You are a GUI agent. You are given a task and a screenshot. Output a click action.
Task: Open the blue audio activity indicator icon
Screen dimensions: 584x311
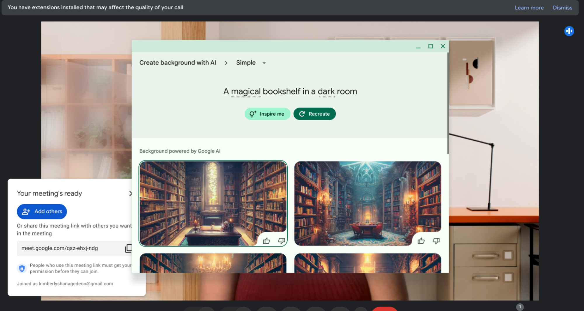pos(569,31)
